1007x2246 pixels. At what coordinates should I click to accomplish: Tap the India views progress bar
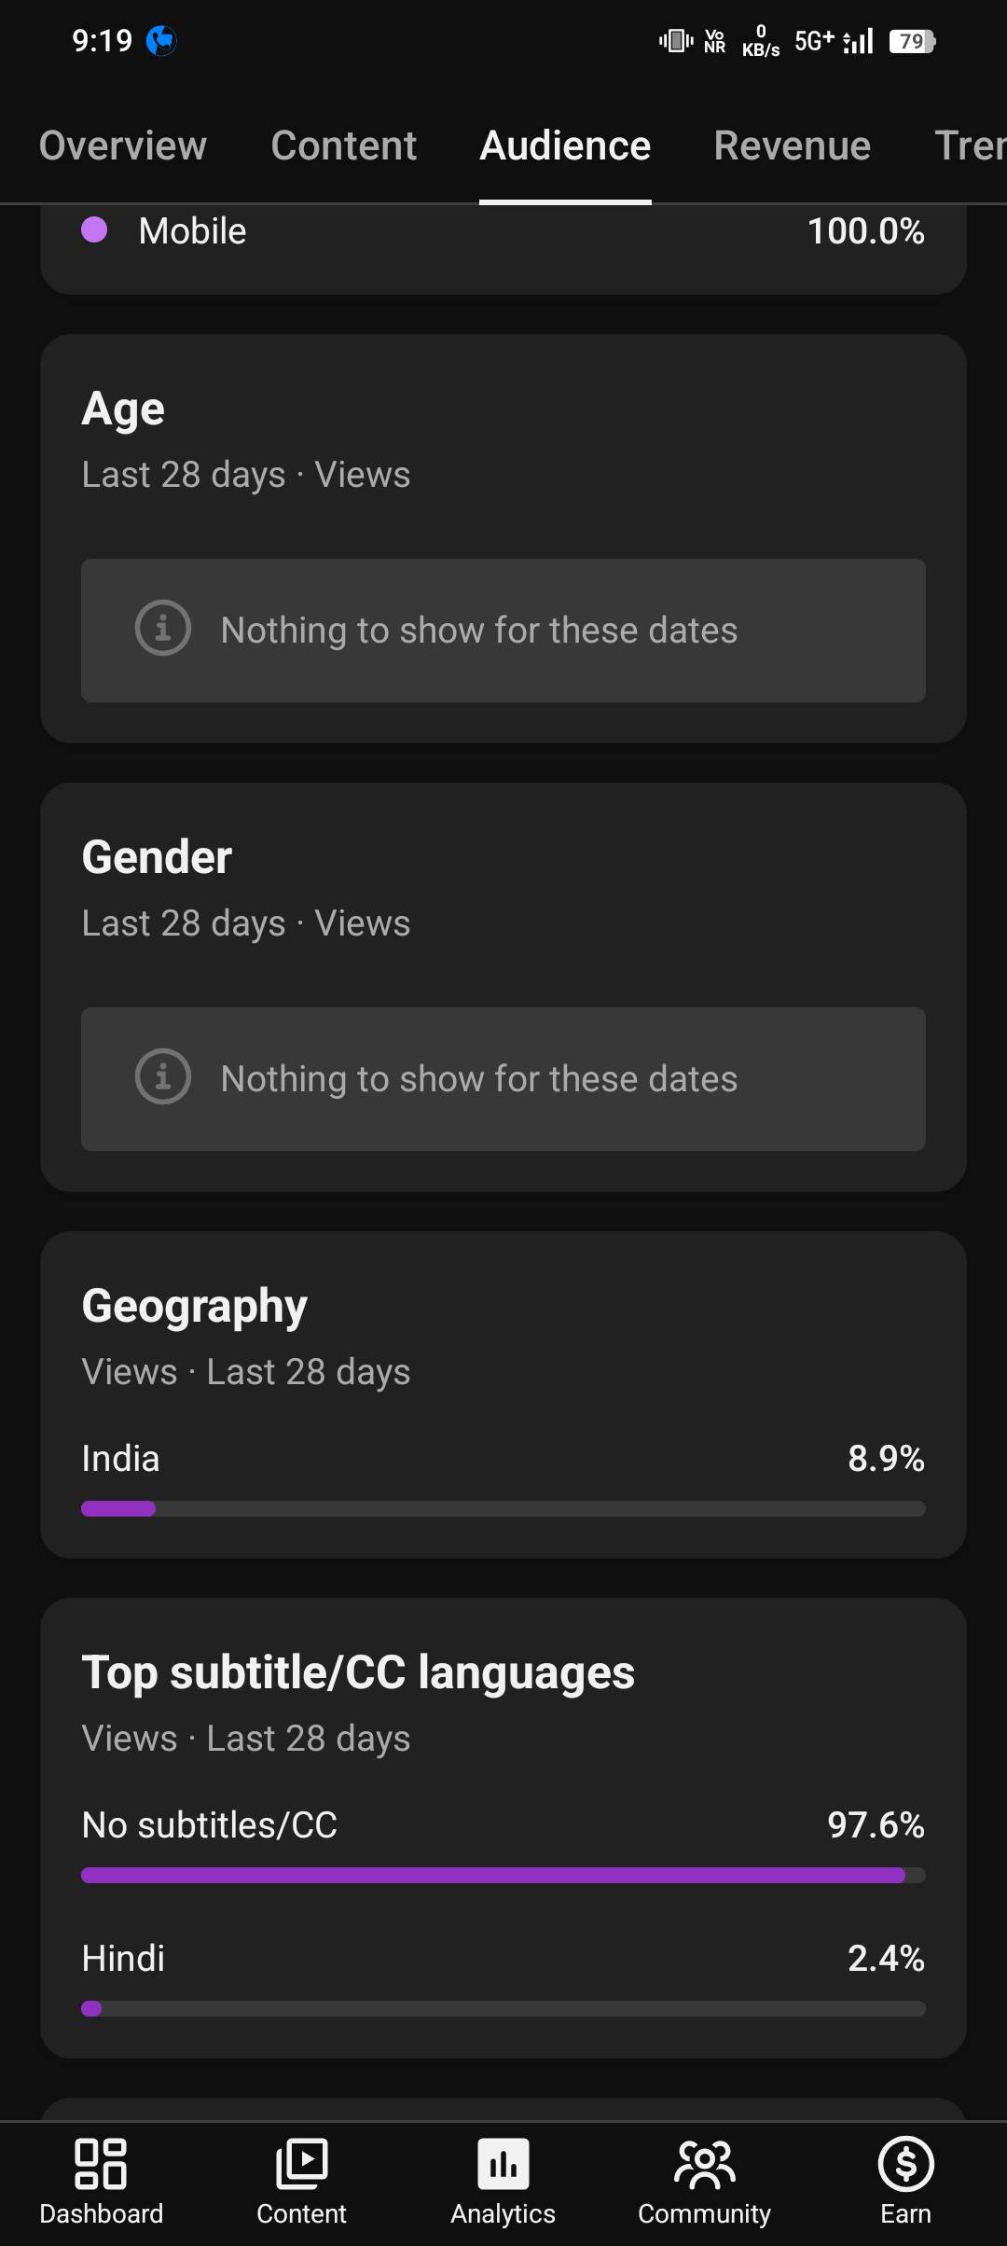(504, 1508)
